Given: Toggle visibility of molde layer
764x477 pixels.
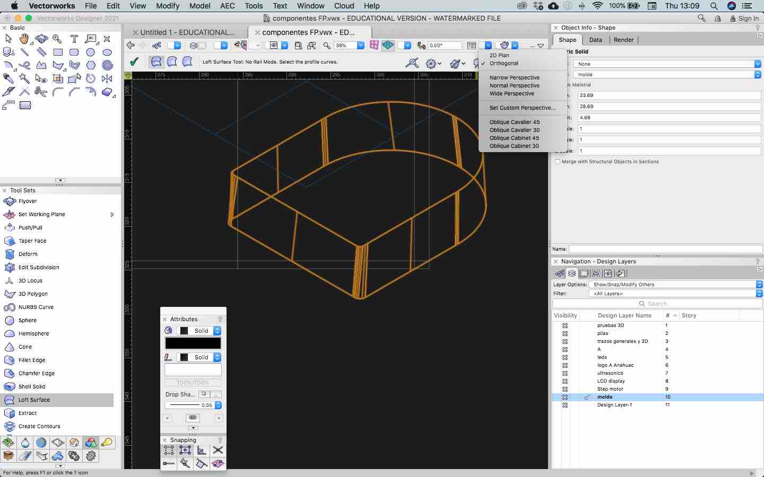Looking at the screenshot, I should [565, 397].
